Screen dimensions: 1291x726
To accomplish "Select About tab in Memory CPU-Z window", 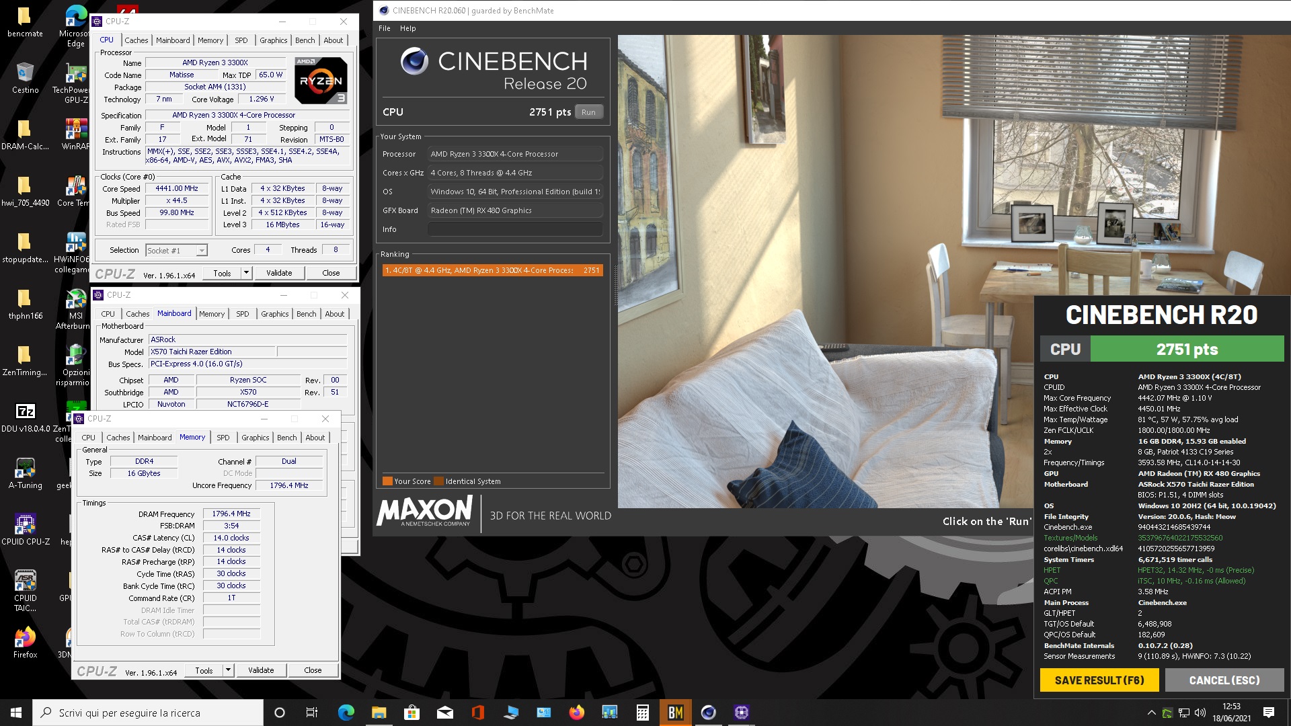I will pos(315,438).
